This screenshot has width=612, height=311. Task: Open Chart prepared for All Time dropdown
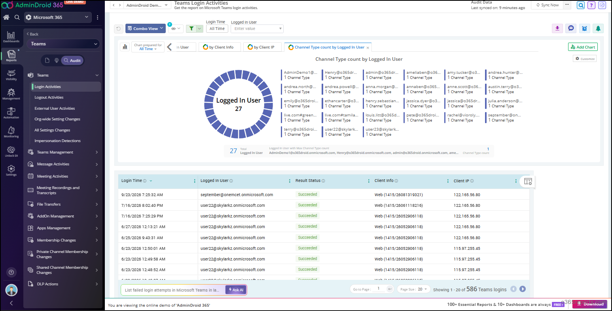148,47
